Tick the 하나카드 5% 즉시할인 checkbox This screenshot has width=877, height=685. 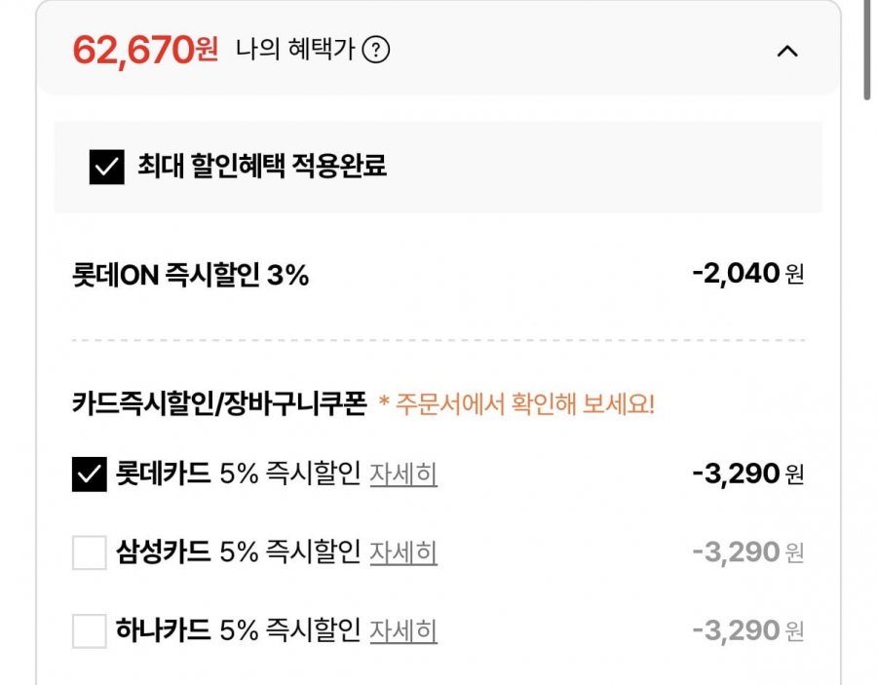pos(89,631)
